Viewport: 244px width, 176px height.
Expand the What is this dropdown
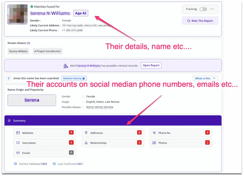click(205, 78)
